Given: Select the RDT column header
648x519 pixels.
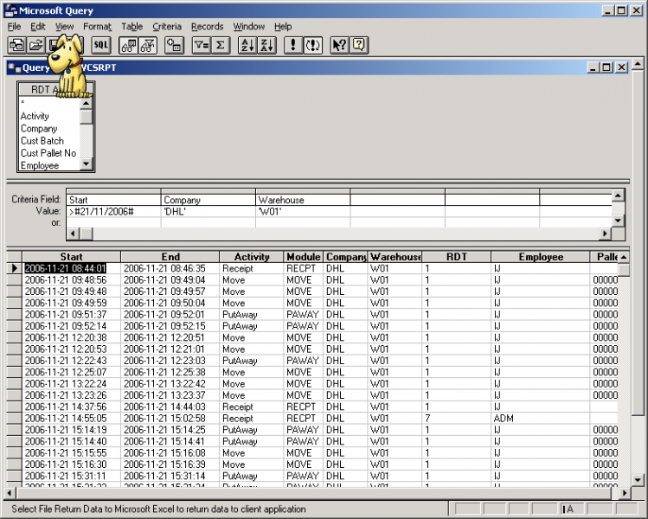Looking at the screenshot, I should [x=457, y=257].
